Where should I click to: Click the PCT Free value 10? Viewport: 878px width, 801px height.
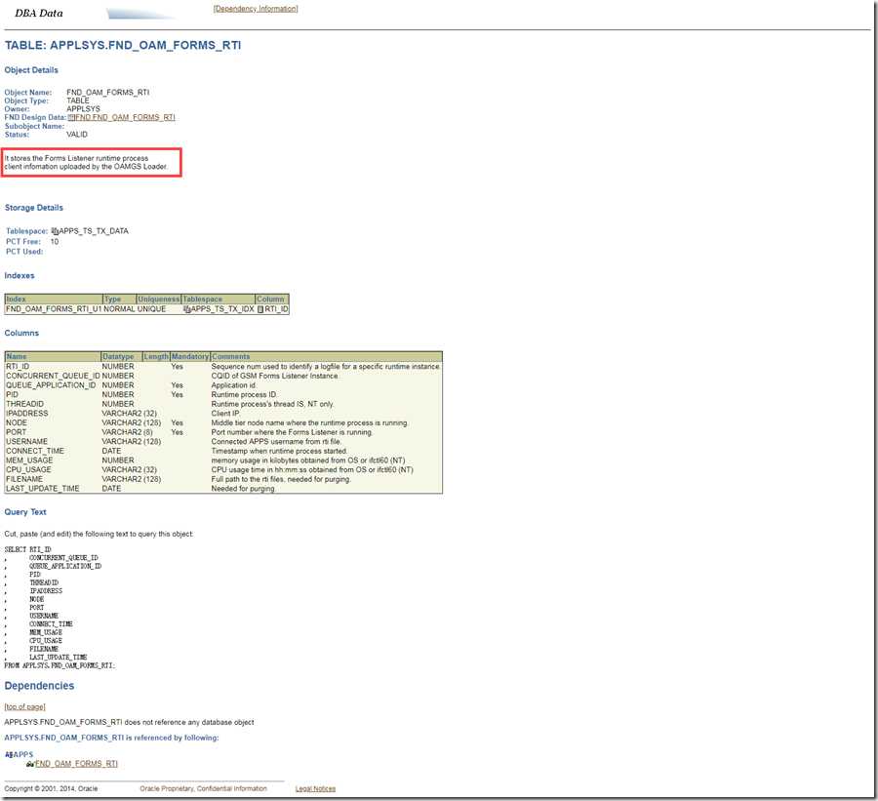(x=55, y=241)
